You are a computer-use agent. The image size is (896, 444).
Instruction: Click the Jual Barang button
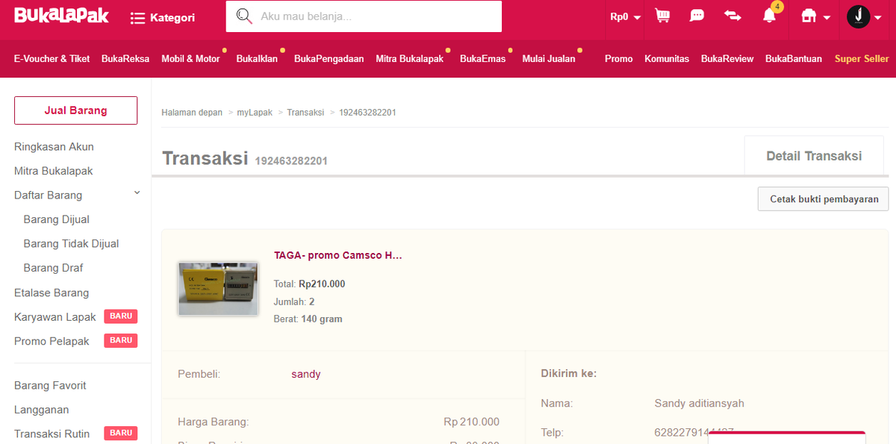pyautogui.click(x=75, y=110)
